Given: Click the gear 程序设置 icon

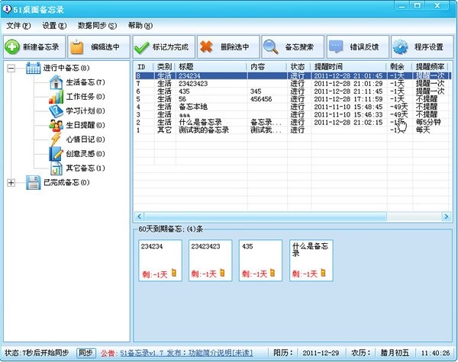Looking at the screenshot, I should (401, 47).
